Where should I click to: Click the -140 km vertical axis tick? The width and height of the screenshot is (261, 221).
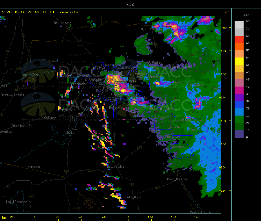pyautogui.click(x=224, y=97)
